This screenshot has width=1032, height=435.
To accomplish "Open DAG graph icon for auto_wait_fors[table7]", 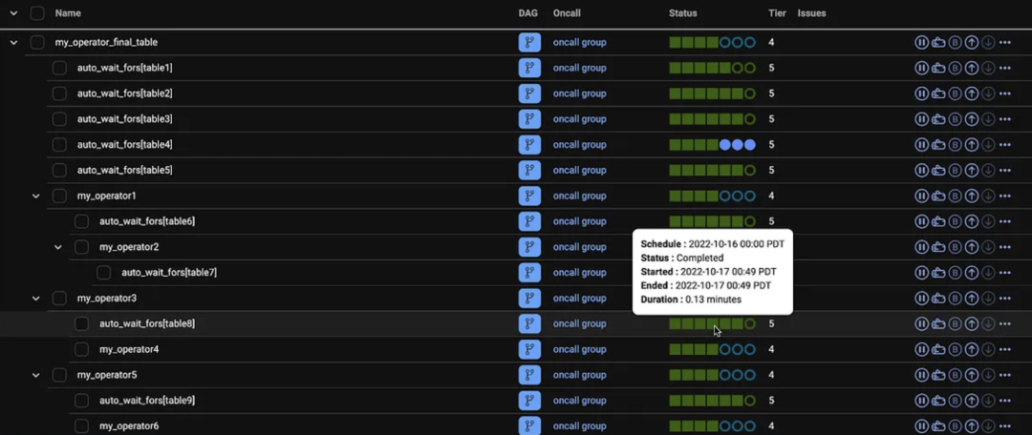I will pos(529,273).
